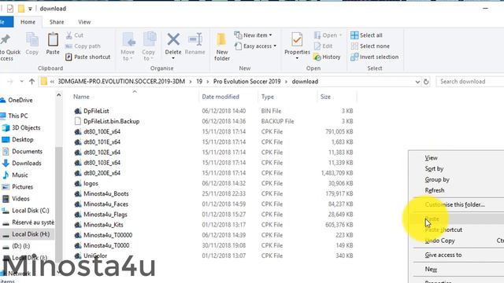The image size is (504, 283).
Task: Click Pro Evolution Soccer 2019 breadcrumb
Action: (246, 82)
